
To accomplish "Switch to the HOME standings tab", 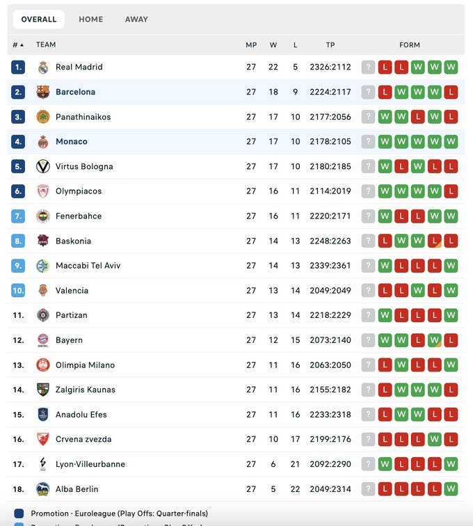I will 91,19.
